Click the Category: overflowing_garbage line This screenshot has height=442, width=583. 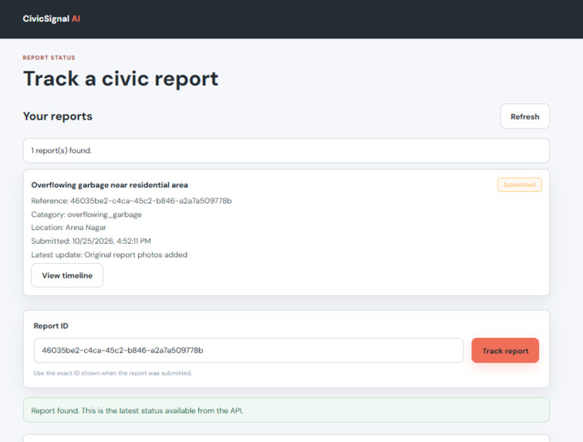(86, 214)
